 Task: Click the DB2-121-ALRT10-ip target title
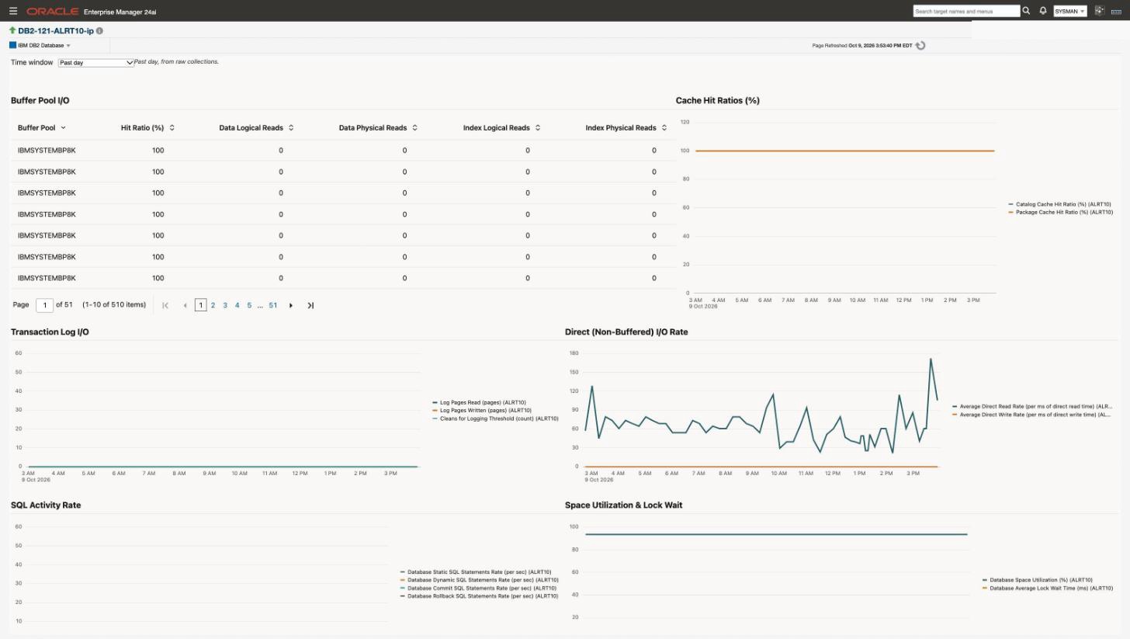[x=56, y=31]
